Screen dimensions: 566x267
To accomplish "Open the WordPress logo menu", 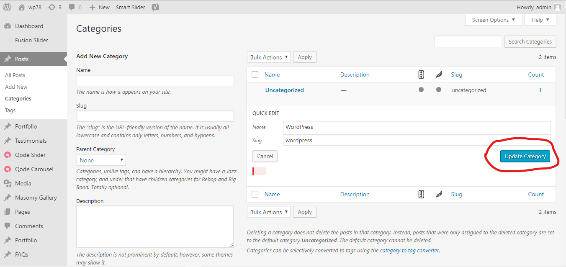I will coord(7,7).
